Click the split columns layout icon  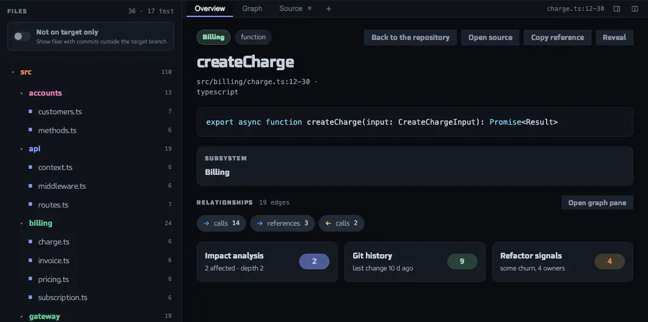[x=635, y=8]
